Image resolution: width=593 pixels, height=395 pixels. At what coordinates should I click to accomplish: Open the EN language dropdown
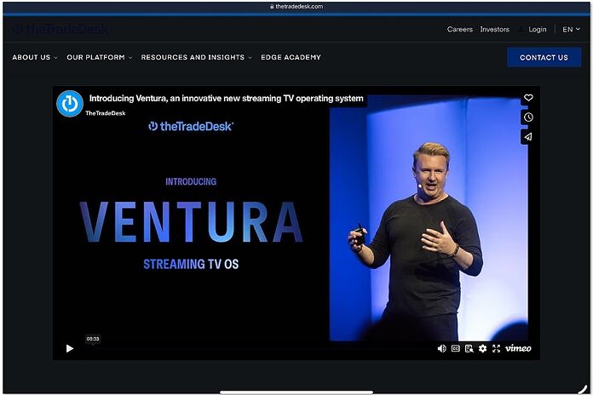point(571,30)
